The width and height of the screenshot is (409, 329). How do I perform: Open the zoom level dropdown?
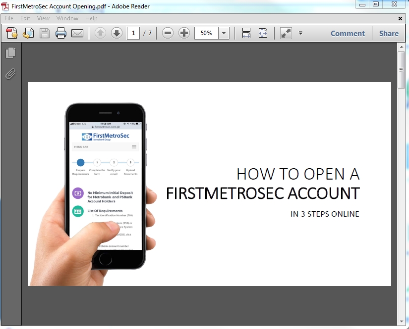coord(223,33)
